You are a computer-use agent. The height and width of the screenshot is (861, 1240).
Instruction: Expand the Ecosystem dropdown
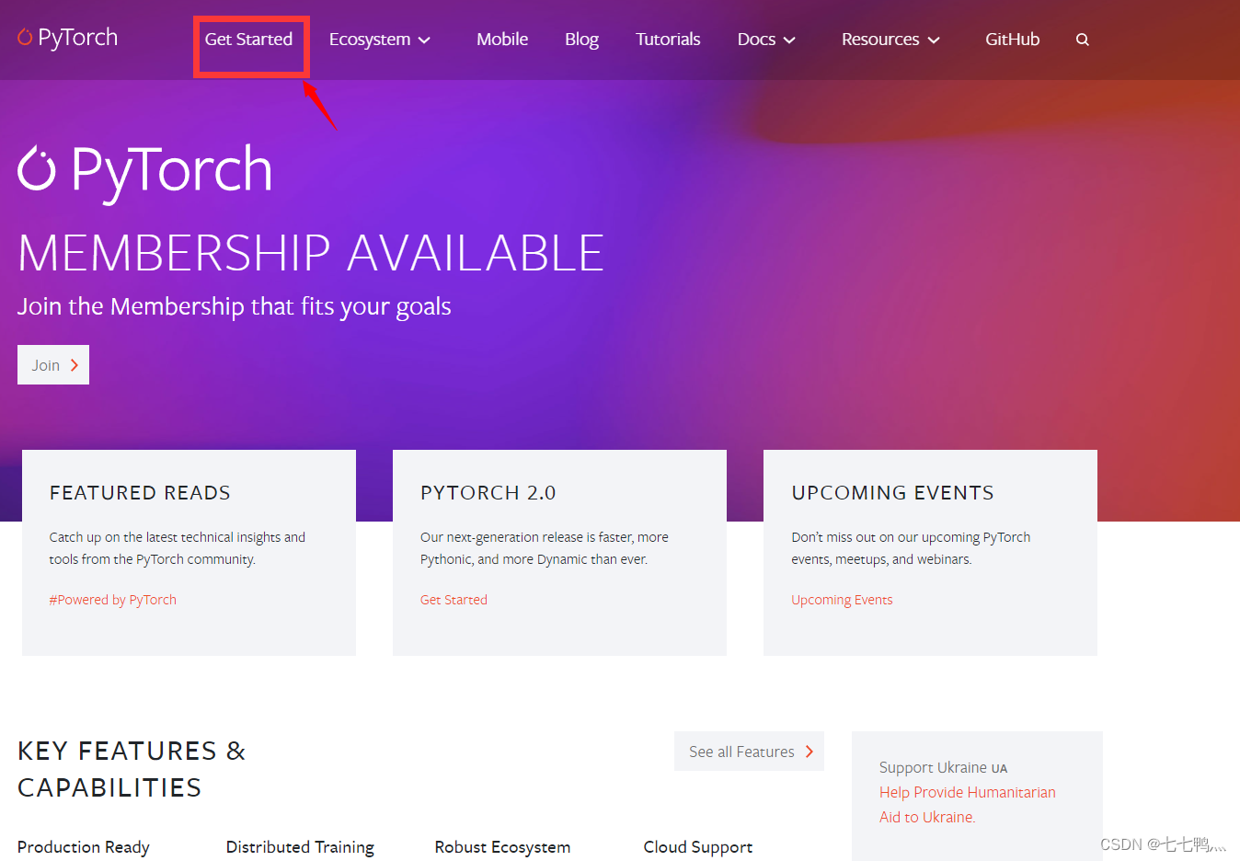coord(380,40)
